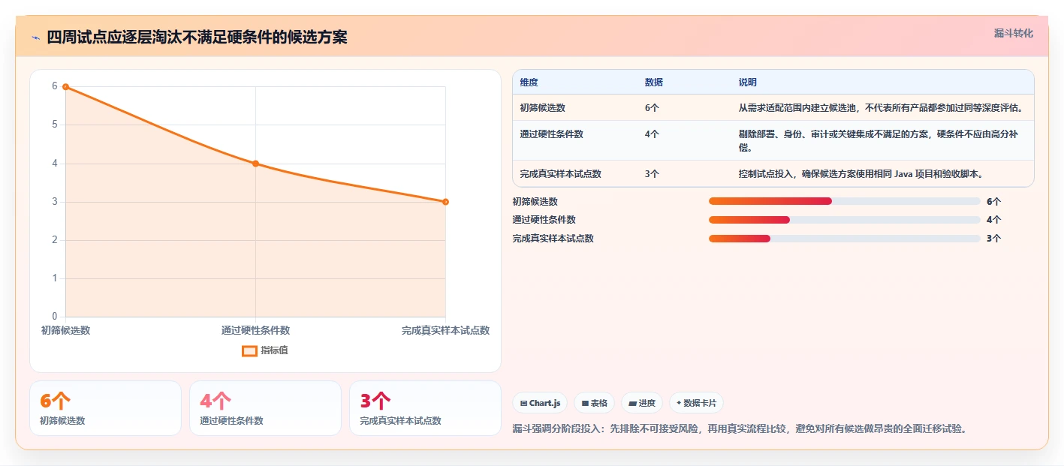This screenshot has width=1064, height=466.
Task: Click the 指标值 legend label
Action: pos(274,350)
